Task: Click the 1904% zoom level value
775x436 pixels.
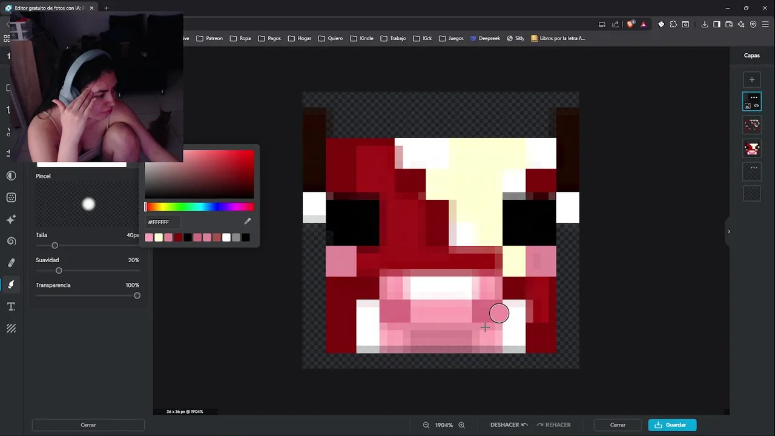Action: pos(444,425)
